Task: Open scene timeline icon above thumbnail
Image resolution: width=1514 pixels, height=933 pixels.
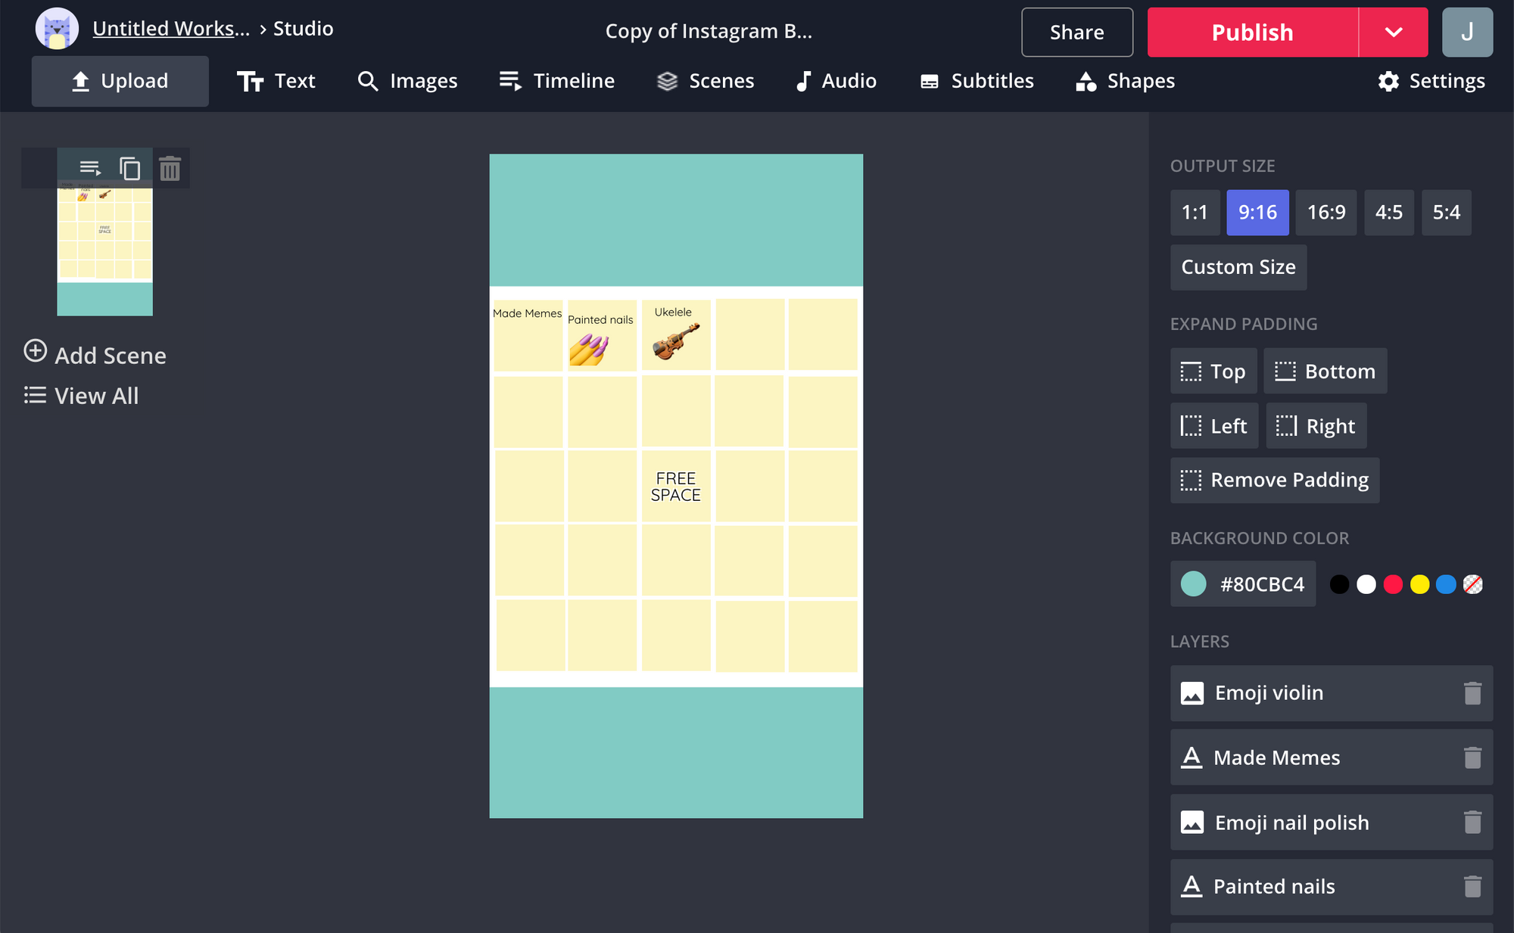Action: 90,168
